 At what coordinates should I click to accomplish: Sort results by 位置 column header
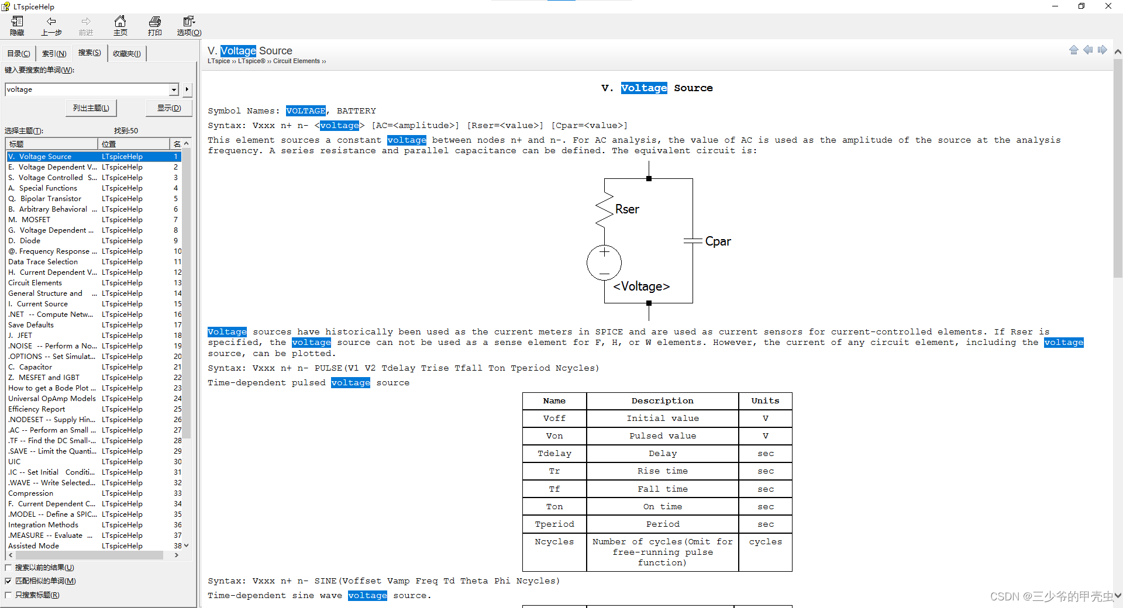(x=133, y=144)
